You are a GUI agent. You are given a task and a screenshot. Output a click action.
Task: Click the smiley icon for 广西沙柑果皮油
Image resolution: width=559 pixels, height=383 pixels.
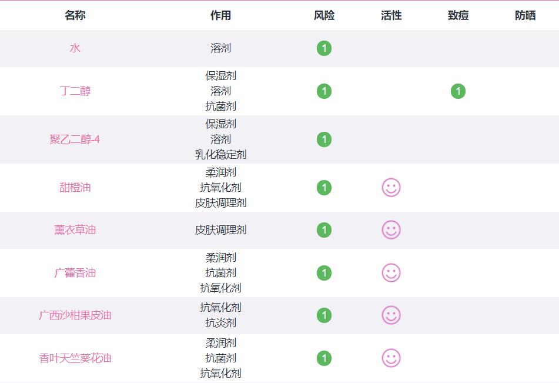click(x=391, y=315)
